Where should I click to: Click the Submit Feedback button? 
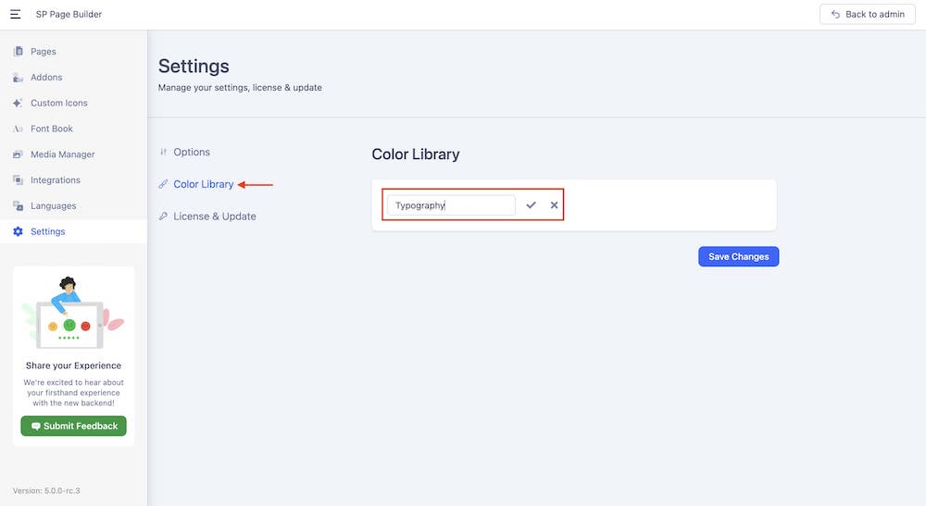(74, 426)
